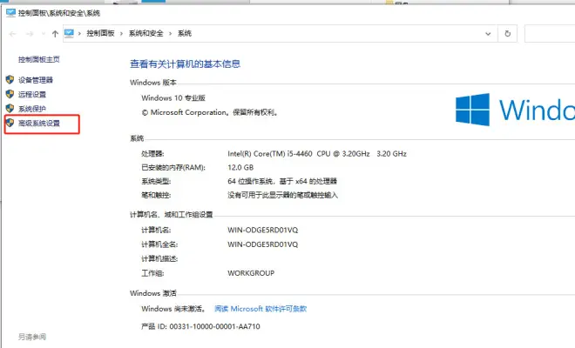Viewport: 575px width, 348px height.
Task: Open address bar history dropdown
Action: point(488,34)
